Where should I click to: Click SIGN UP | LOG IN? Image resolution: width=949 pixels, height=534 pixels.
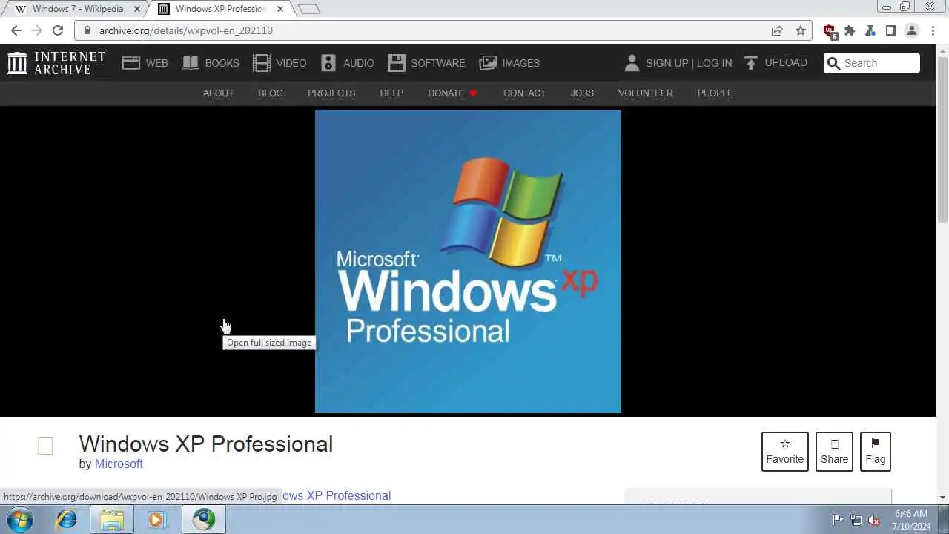678,63
